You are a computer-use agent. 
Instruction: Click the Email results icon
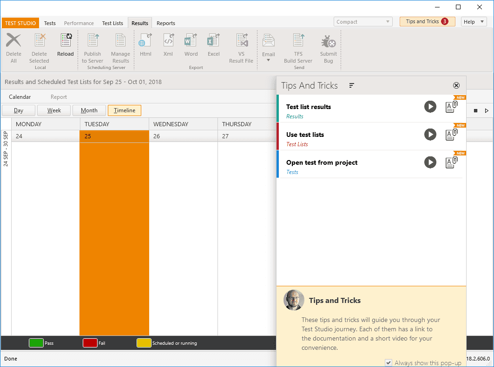coord(269,41)
